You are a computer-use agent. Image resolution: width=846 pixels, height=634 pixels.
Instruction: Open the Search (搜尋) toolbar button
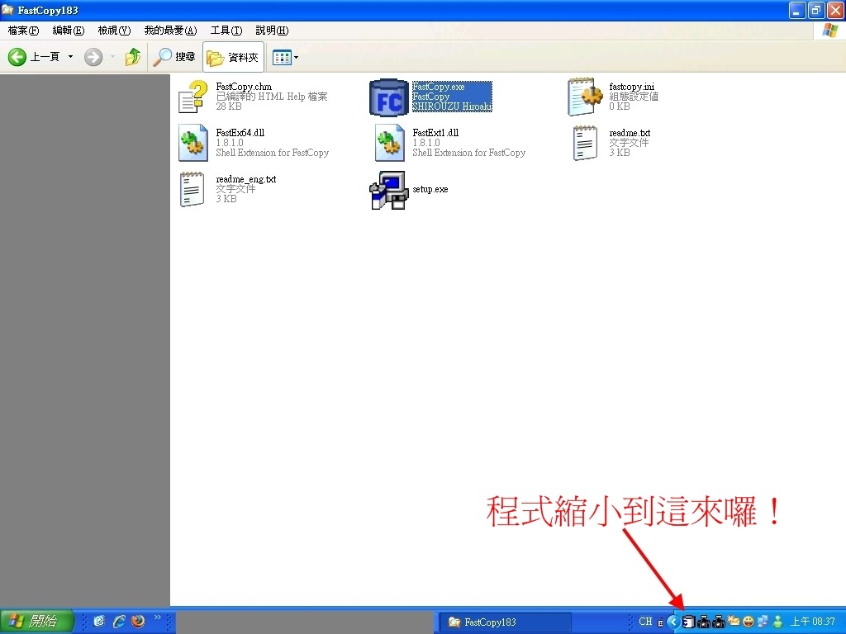[x=173, y=57]
